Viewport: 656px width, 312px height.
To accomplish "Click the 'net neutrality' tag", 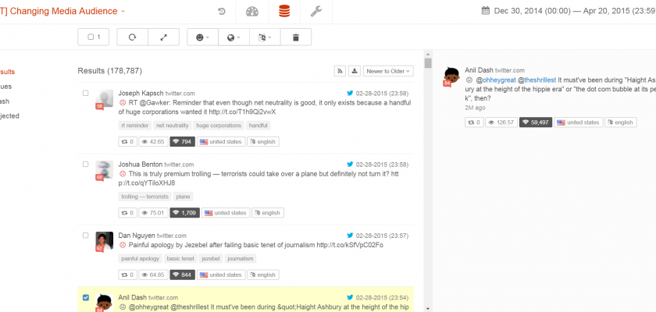I will (171, 125).
